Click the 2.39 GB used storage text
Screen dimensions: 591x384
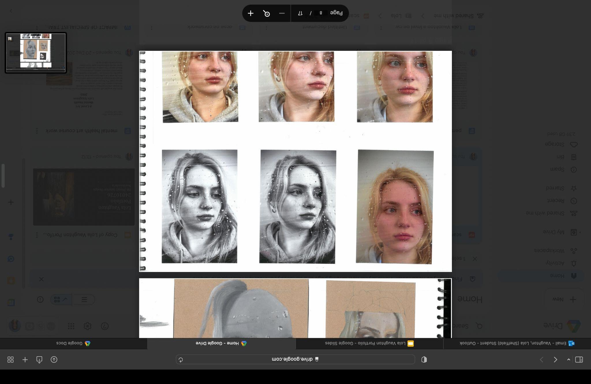561,134
